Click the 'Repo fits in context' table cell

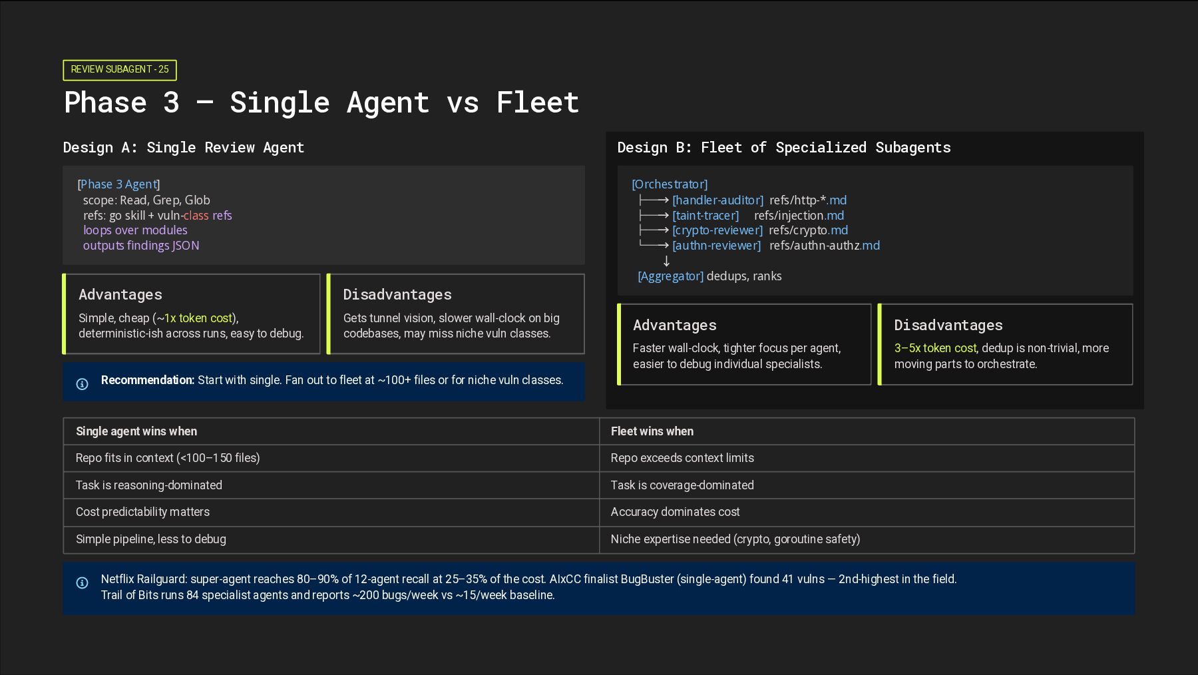pos(331,459)
